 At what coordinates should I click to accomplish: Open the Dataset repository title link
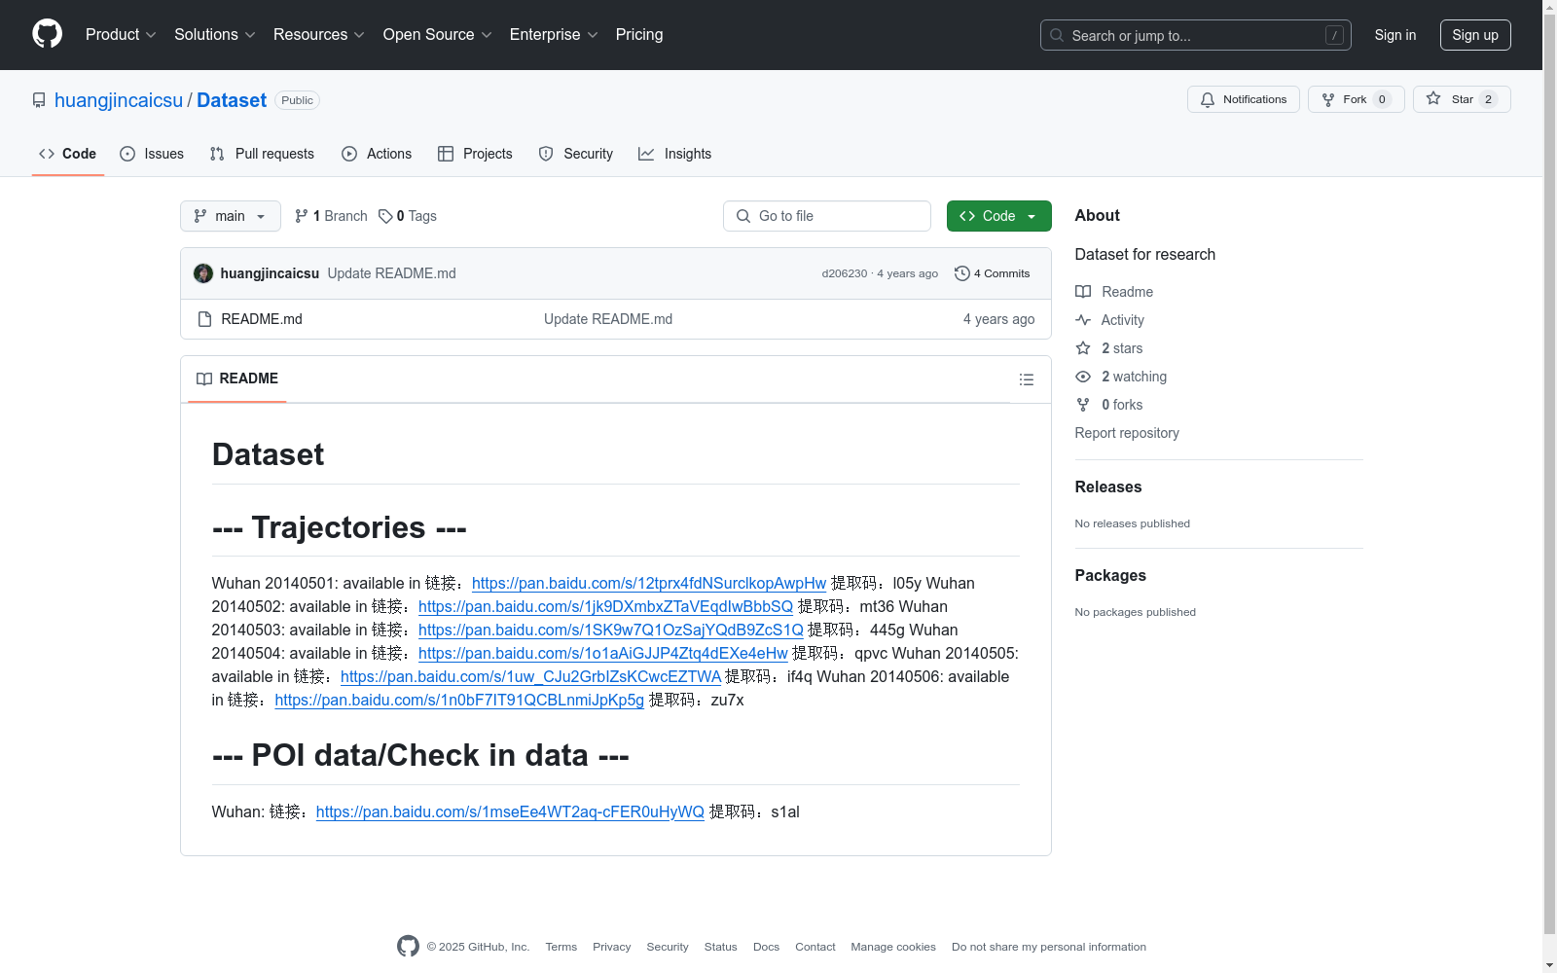point(232,100)
